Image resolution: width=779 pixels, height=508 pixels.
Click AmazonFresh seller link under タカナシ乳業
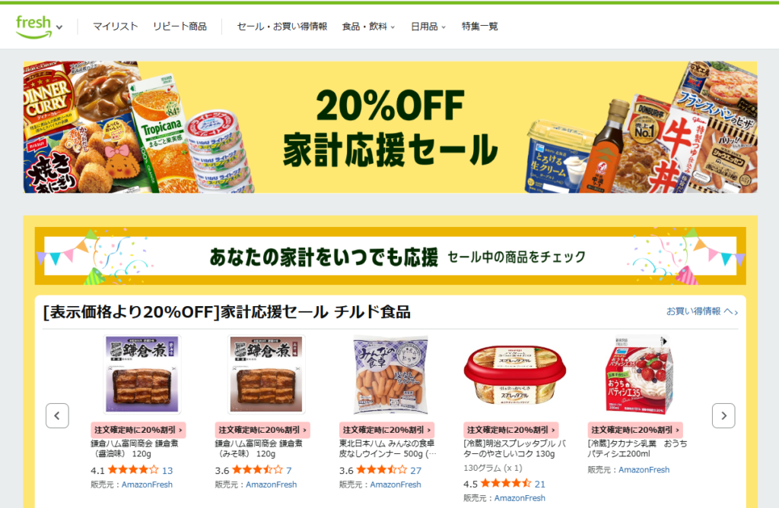644,469
